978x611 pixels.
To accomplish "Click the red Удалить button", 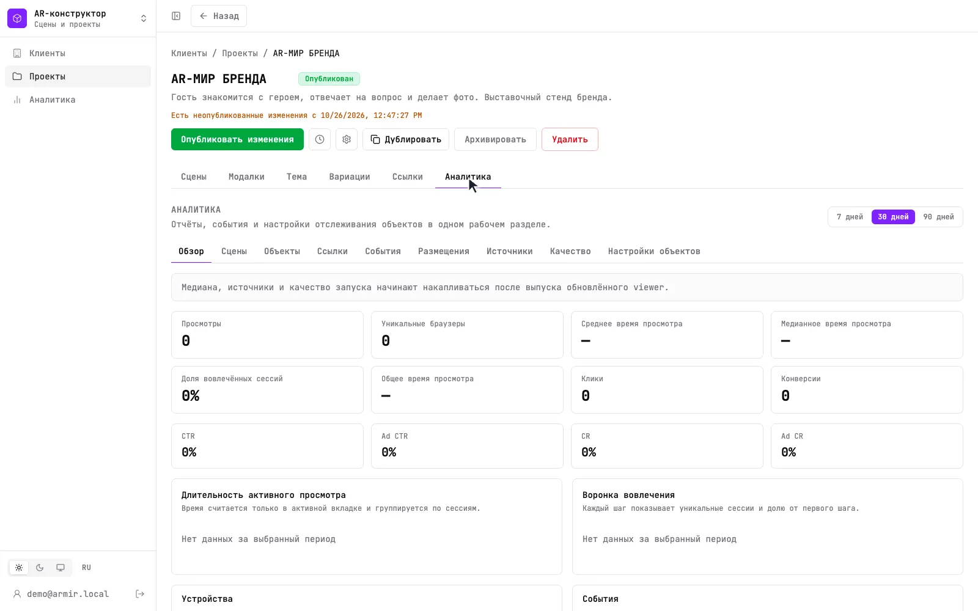I will click(570, 139).
